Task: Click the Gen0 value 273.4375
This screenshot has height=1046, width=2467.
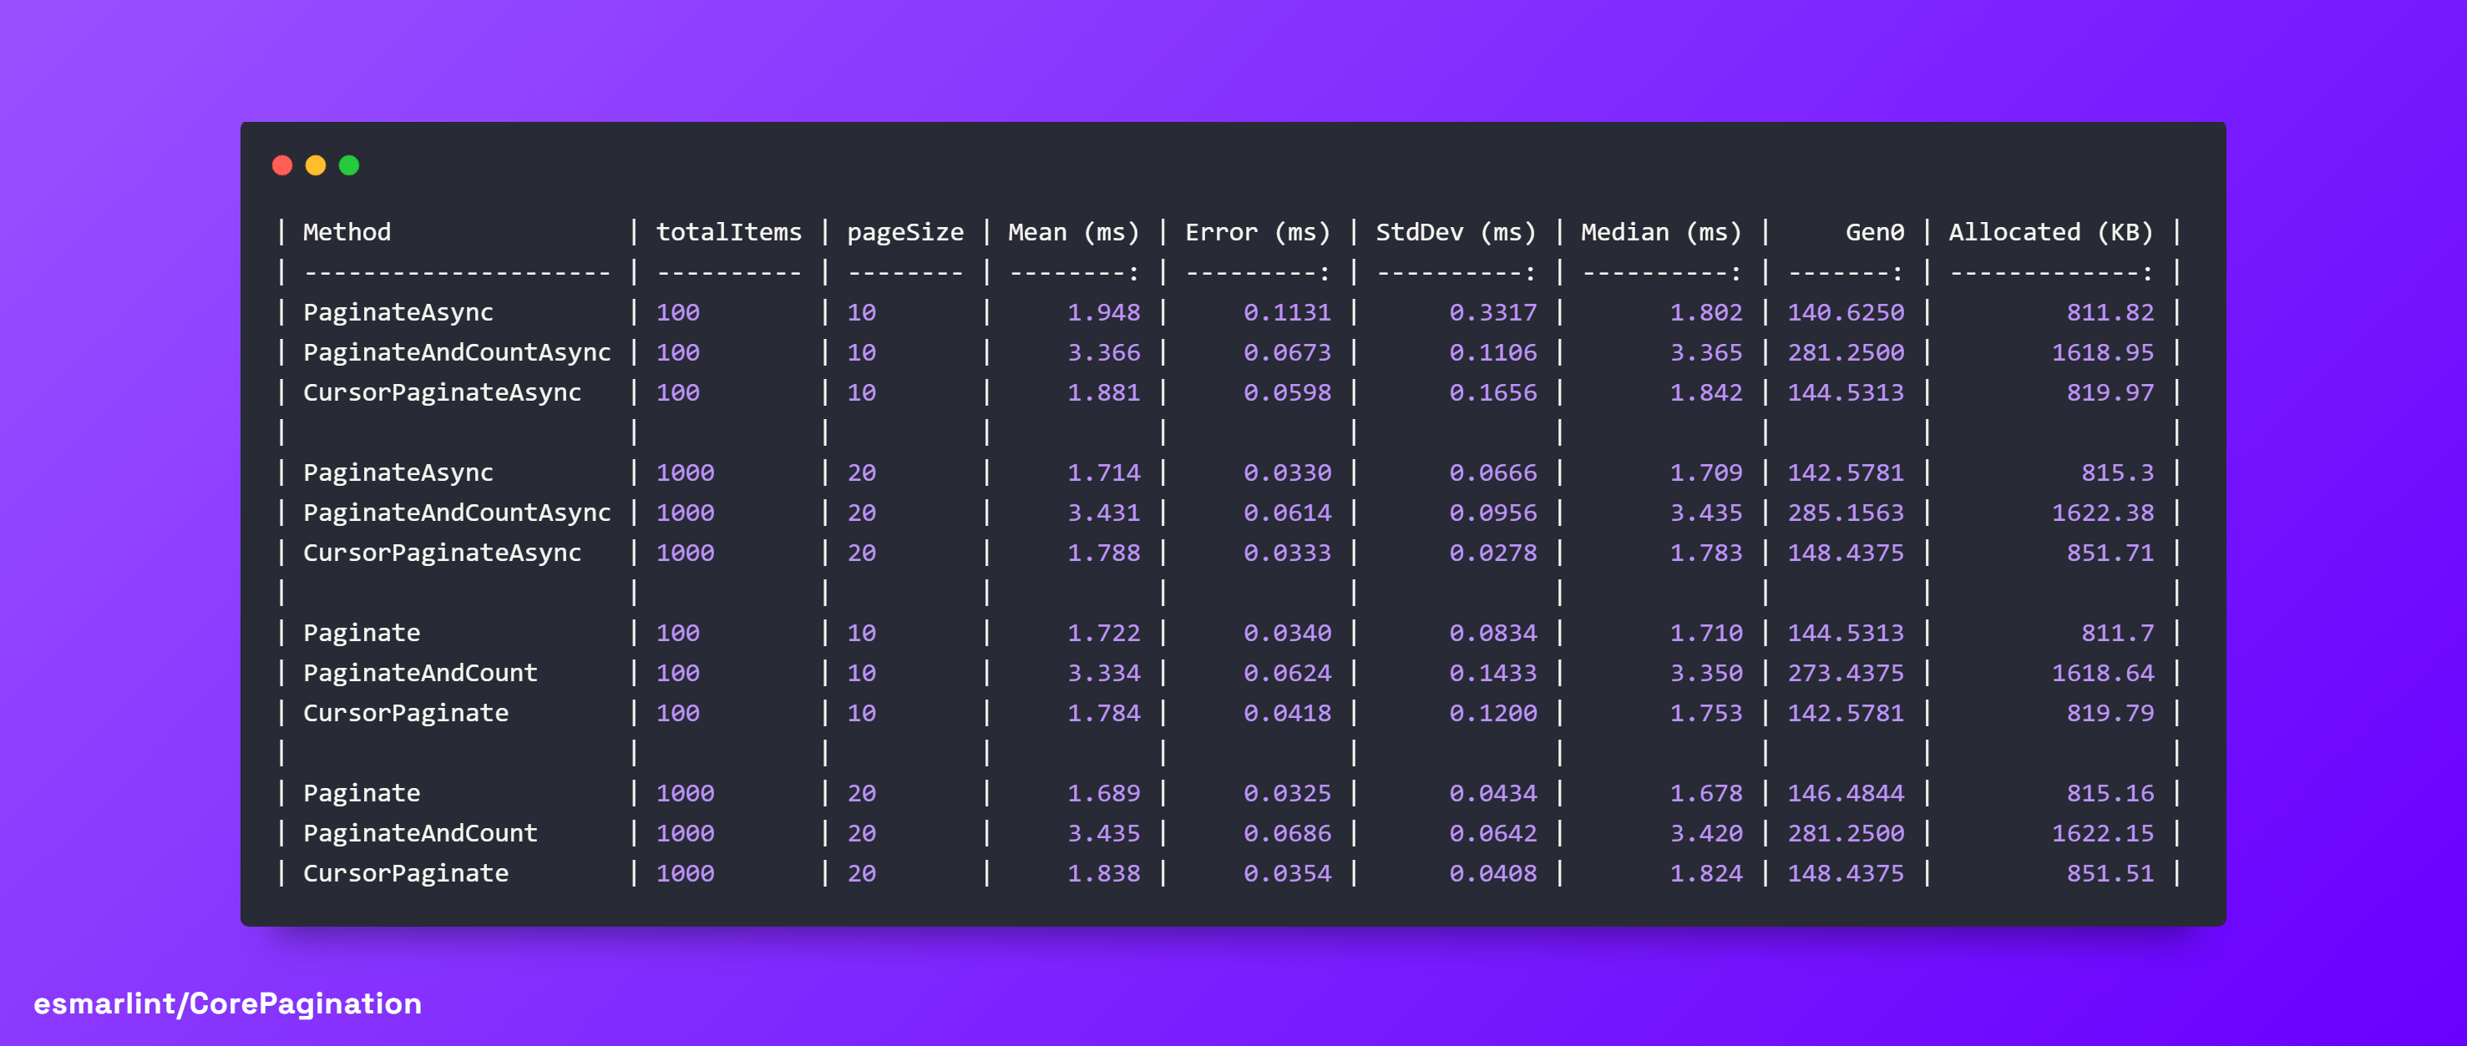Action: pos(1846,674)
